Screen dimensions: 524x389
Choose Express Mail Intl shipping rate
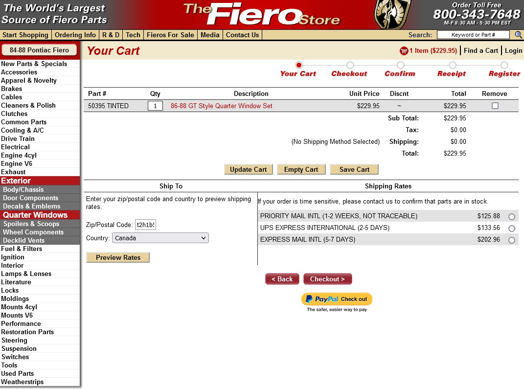tap(512, 240)
